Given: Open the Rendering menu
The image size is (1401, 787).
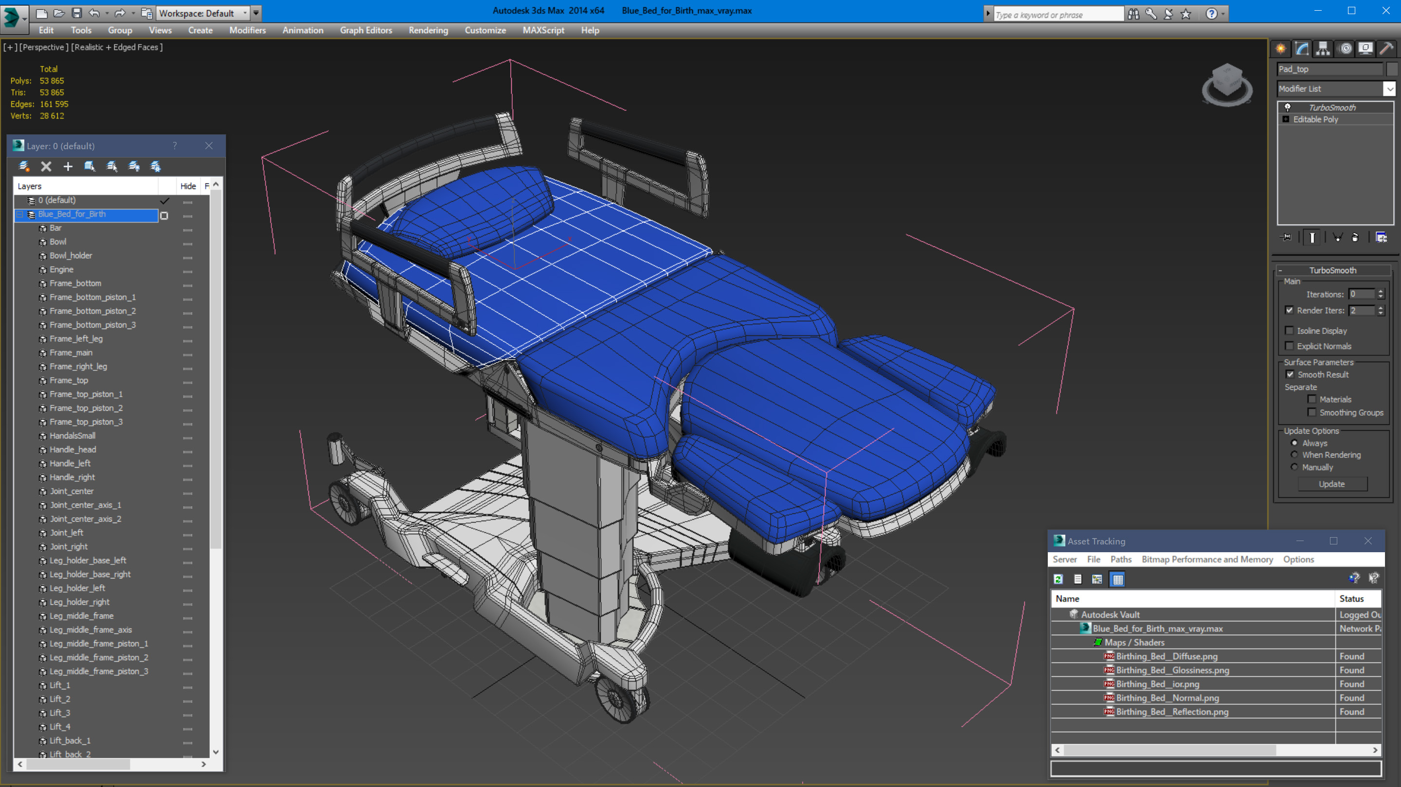Looking at the screenshot, I should (x=428, y=31).
